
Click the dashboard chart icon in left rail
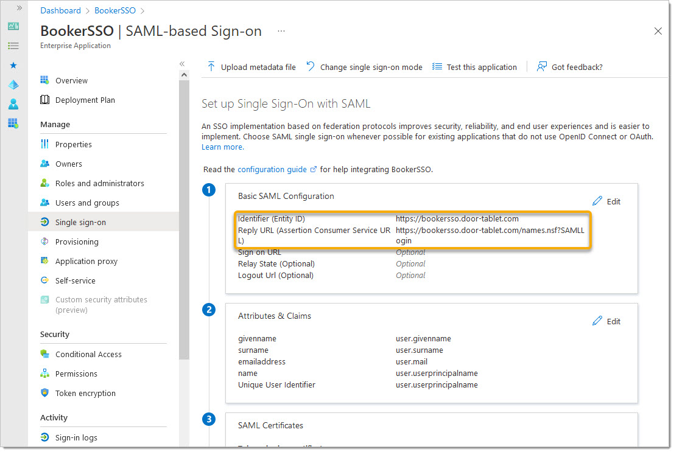click(13, 26)
